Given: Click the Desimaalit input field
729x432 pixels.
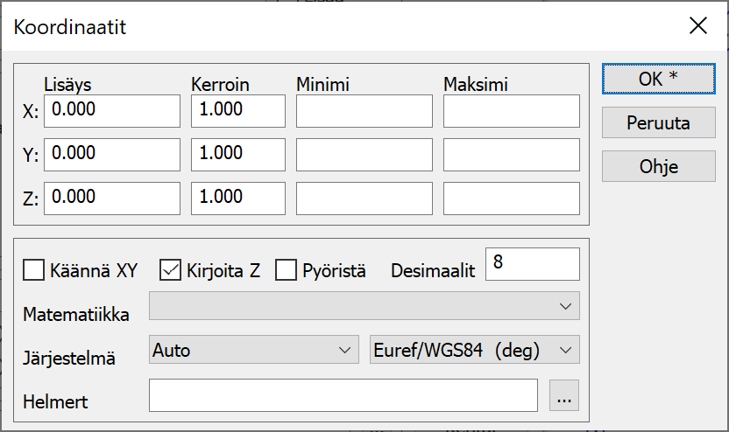Looking at the screenshot, I should click(x=533, y=264).
